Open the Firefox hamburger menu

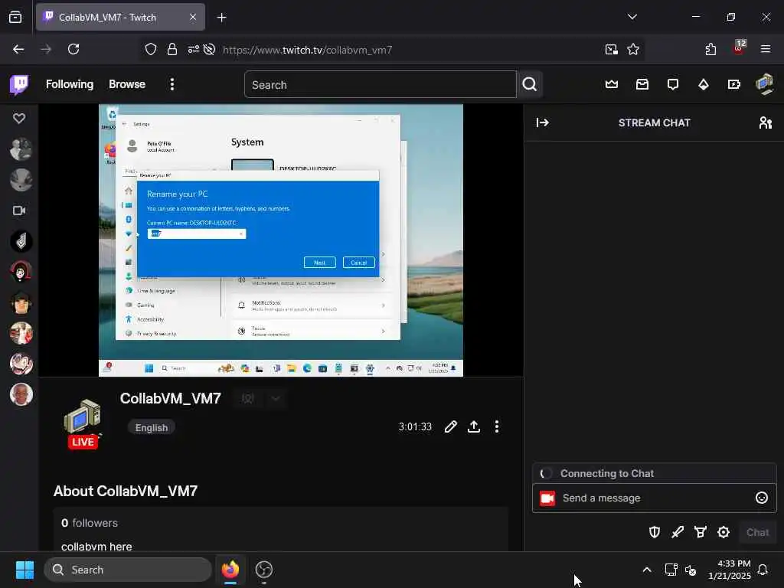coord(766,49)
